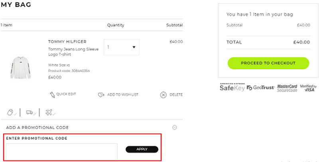This screenshot has height=162, width=319.
Task: Open the Quantity dropdown
Action: click(122, 47)
